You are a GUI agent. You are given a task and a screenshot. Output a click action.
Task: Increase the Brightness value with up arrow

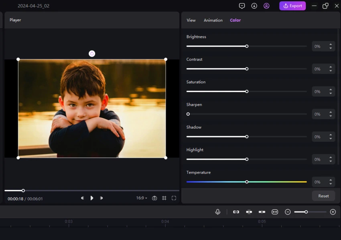tap(331, 44)
